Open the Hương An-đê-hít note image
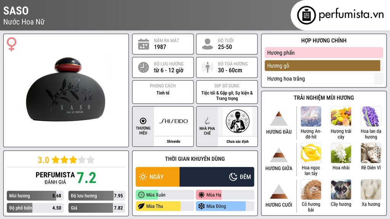The image size is (390, 219). [311, 116]
